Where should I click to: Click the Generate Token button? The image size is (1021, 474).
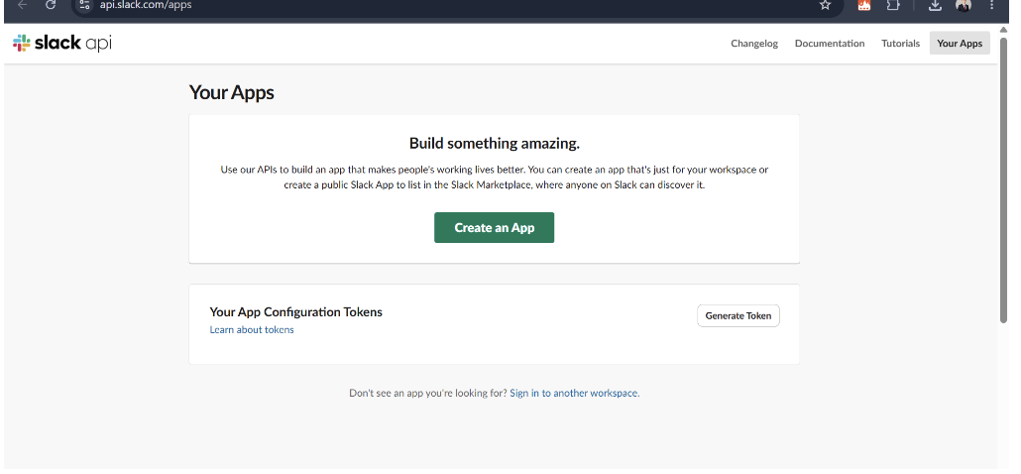tap(738, 315)
